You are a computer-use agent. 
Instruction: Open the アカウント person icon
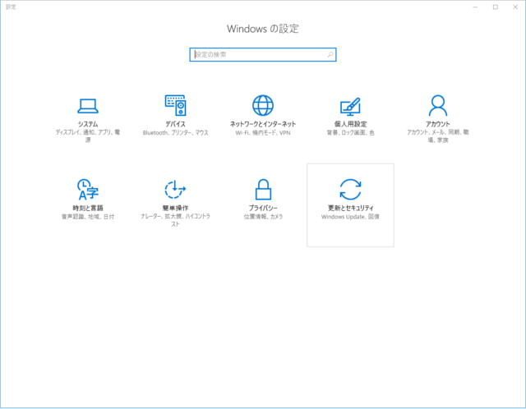(438, 105)
